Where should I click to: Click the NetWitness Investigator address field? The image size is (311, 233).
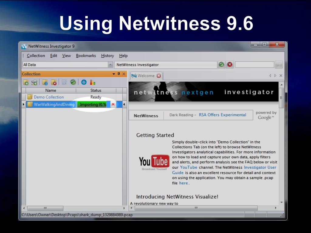(x=166, y=65)
